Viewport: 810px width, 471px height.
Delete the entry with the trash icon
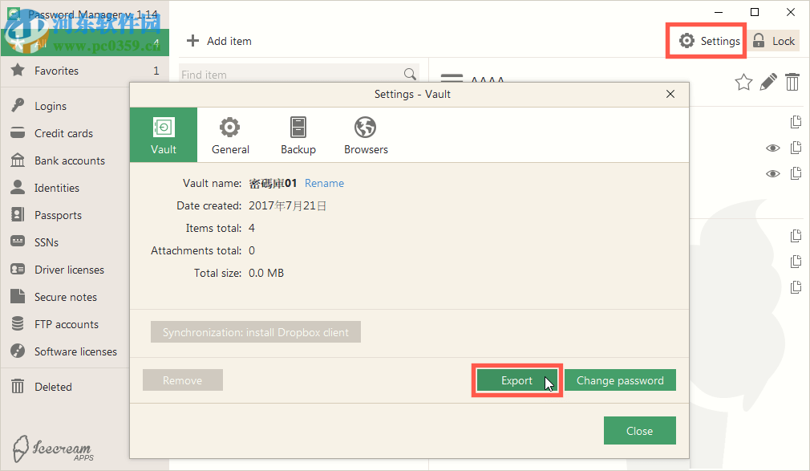pyautogui.click(x=792, y=82)
